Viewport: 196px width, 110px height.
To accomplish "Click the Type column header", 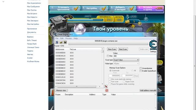I will click(x=104, y=94).
